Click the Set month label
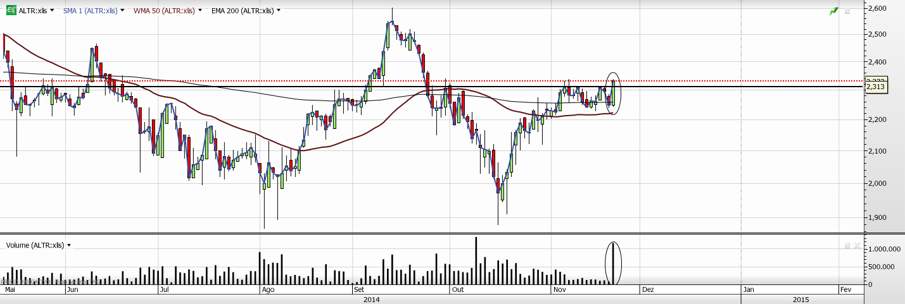The image size is (905, 304). click(x=359, y=289)
